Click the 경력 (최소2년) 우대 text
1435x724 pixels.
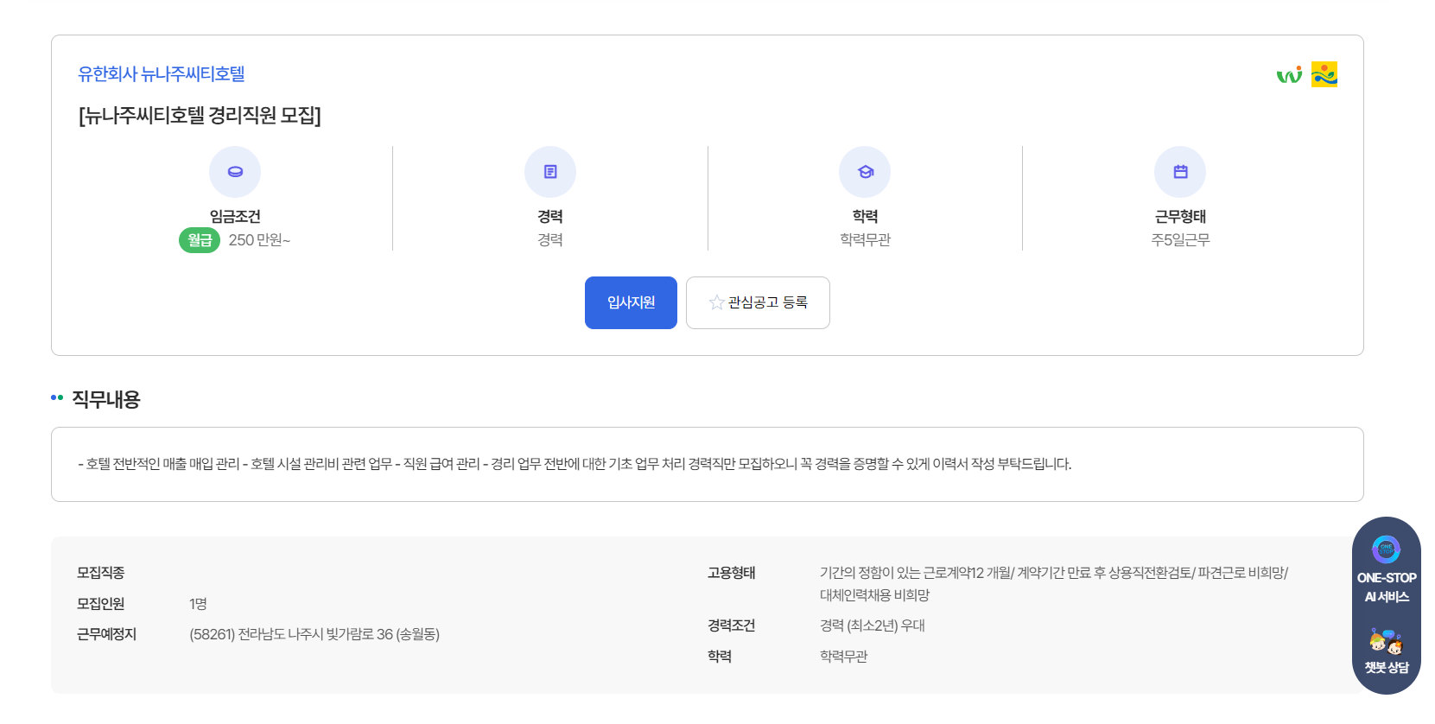(x=872, y=626)
